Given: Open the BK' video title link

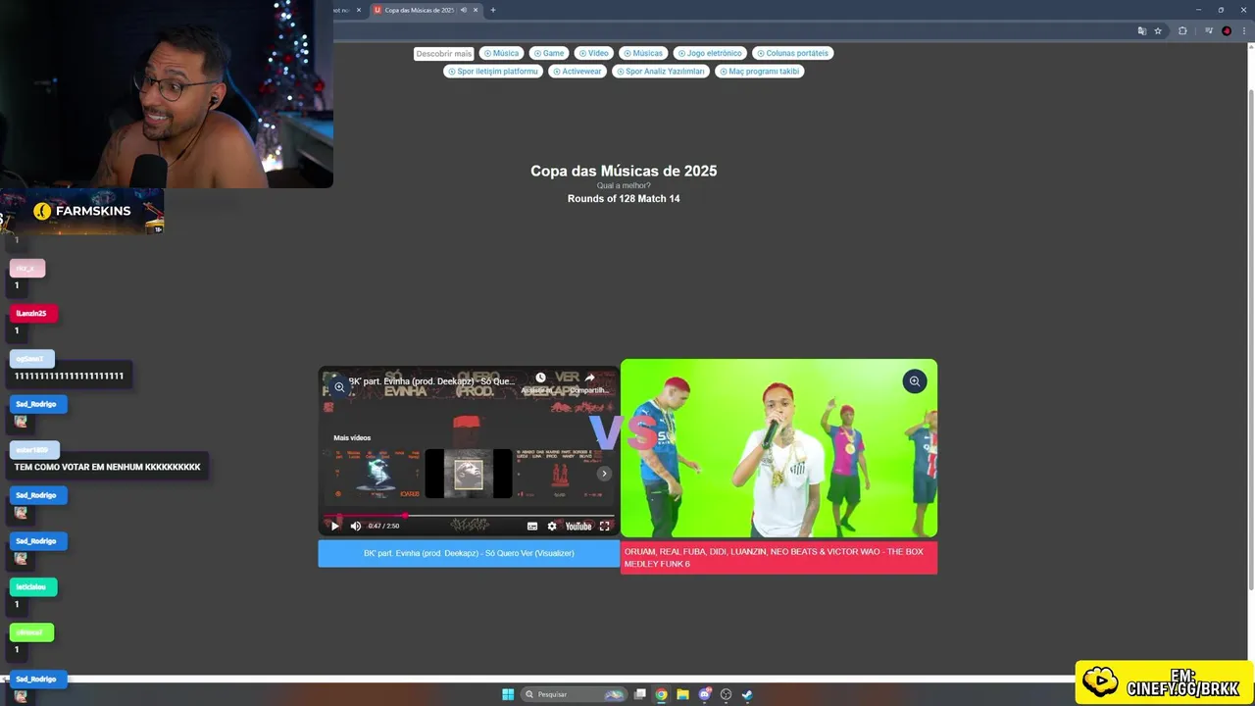Looking at the screenshot, I should (431, 381).
